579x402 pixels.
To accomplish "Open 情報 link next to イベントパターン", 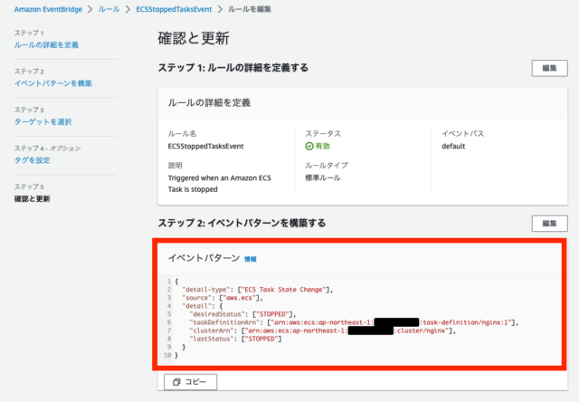I will pyautogui.click(x=251, y=259).
